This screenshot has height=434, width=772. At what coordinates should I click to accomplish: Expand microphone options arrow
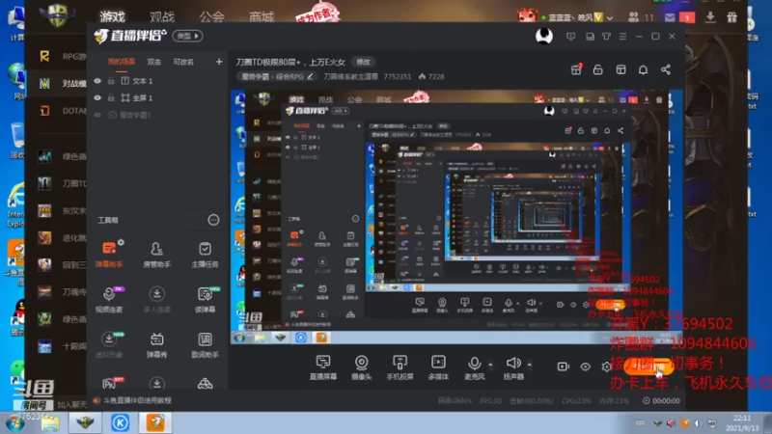click(x=490, y=365)
